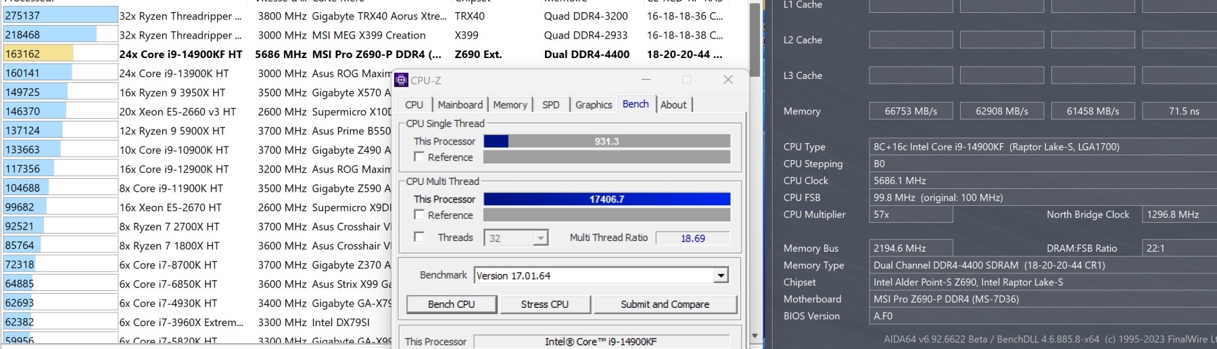Click the Bench CPU button
Image resolution: width=1217 pixels, height=349 pixels.
click(x=452, y=304)
